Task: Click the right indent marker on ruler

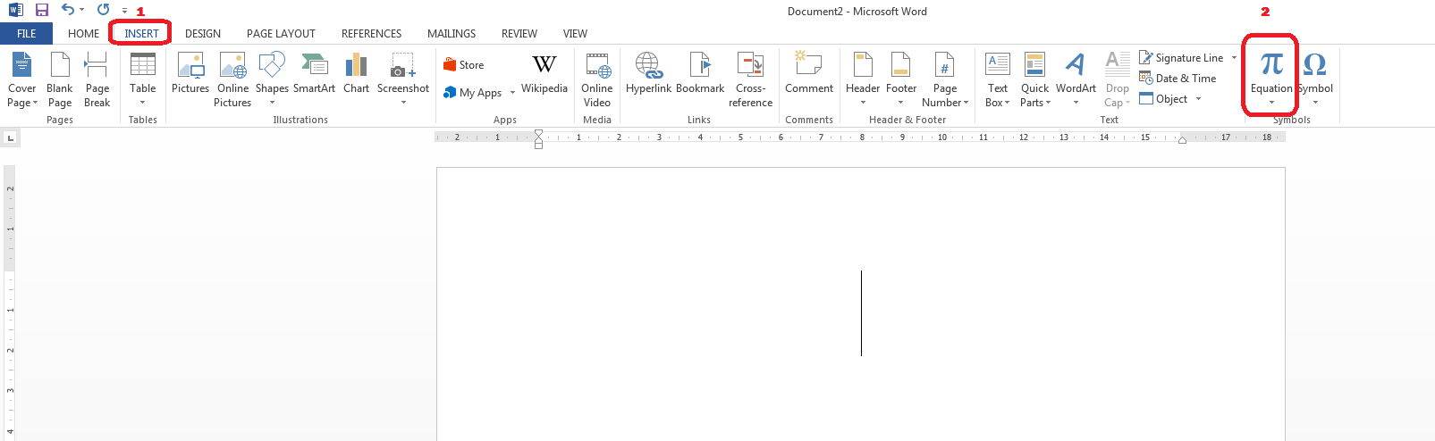Action: click(1182, 140)
